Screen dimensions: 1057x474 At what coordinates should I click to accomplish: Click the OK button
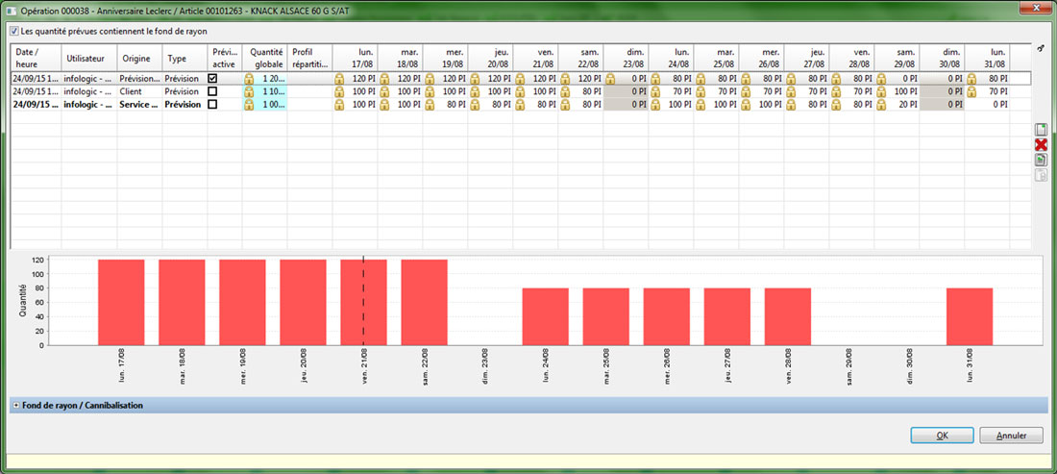[942, 436]
